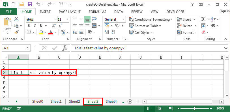The image size is (230, 112).
Task: Toggle Bottom Align (highlighted)
Action: (87, 19)
